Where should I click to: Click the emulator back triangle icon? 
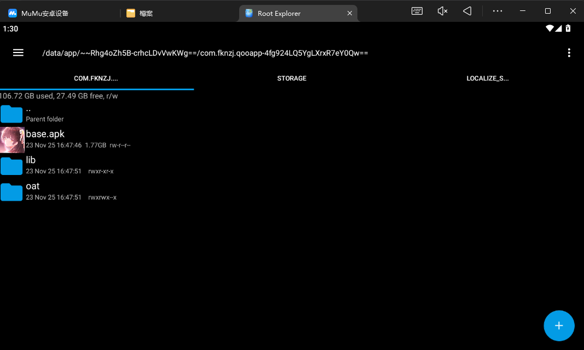pos(467,11)
